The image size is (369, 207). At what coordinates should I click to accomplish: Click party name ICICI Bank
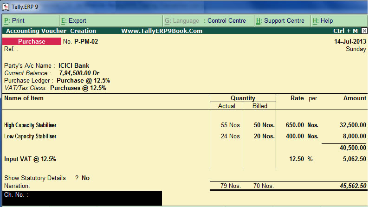[74, 65]
